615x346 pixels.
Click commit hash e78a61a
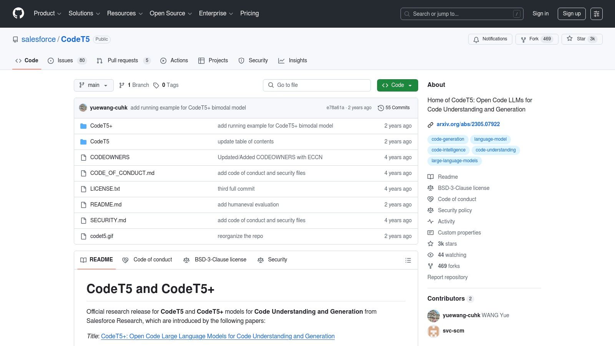tap(335, 108)
